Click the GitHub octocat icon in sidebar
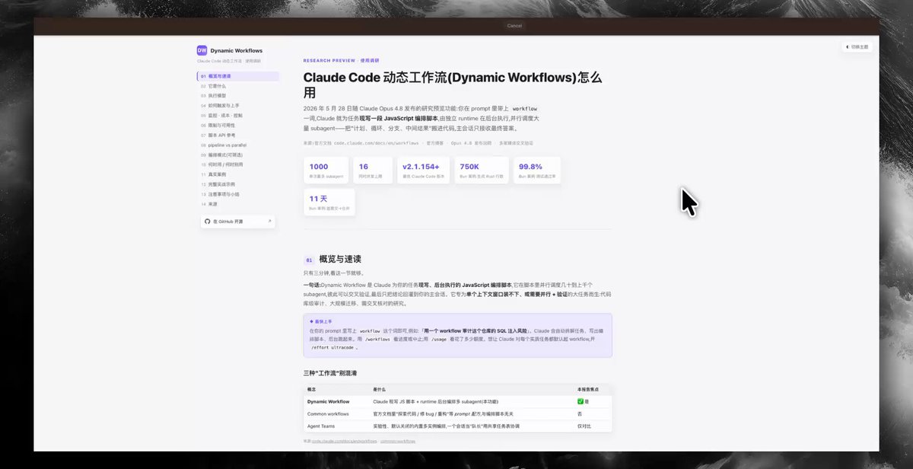Viewport: 913px width, 469px height. point(207,222)
